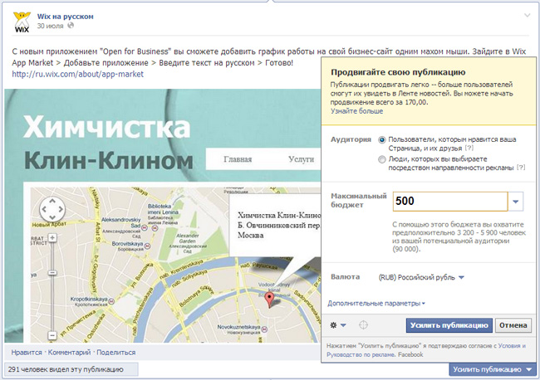Click the Kropotkinskaya metro icon on the map

pos(110,301)
